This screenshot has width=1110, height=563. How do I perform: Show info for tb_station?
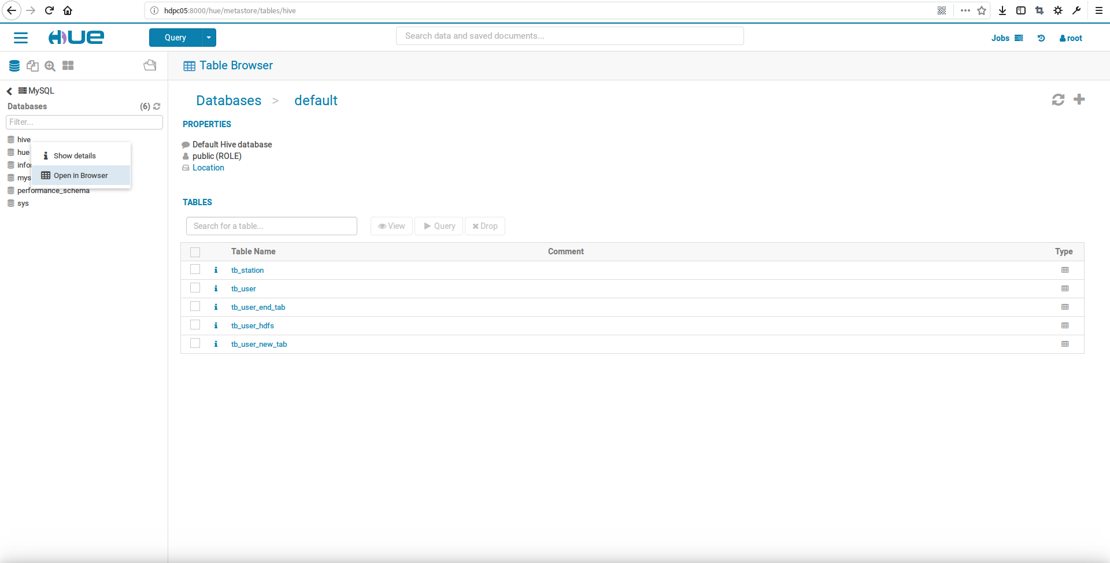216,270
